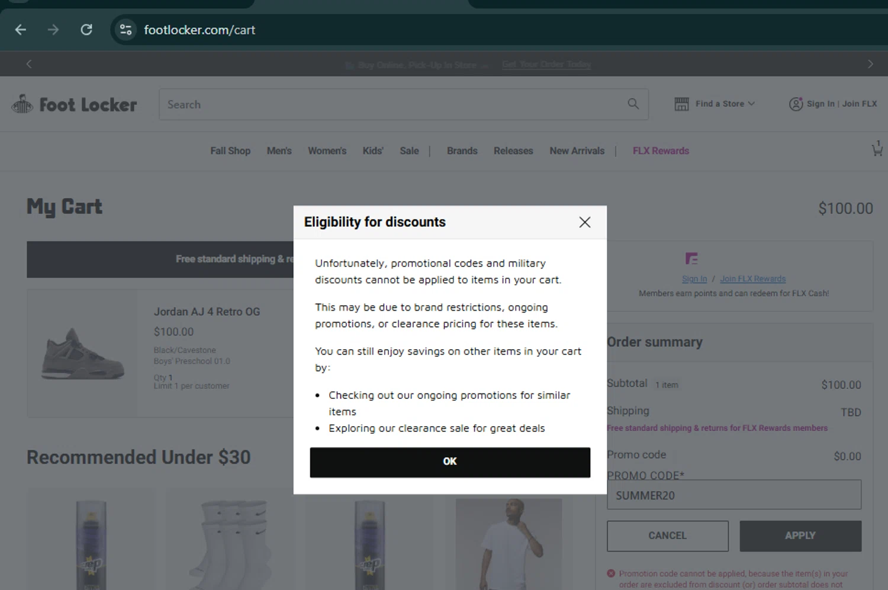Click the white t-shirt model product thumbnail
The width and height of the screenshot is (888, 590).
coord(509,544)
